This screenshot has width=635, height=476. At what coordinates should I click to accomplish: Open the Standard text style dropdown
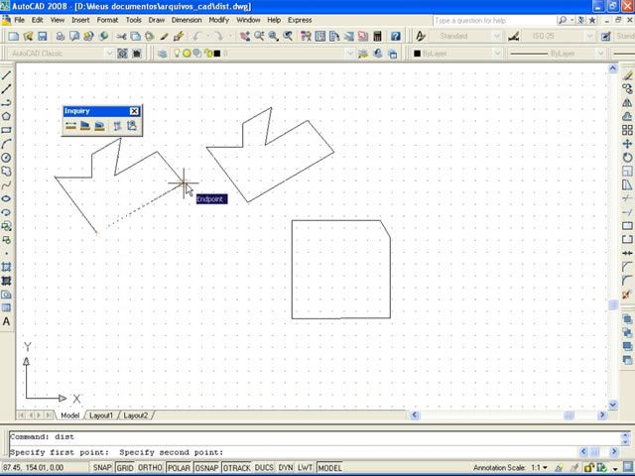497,37
